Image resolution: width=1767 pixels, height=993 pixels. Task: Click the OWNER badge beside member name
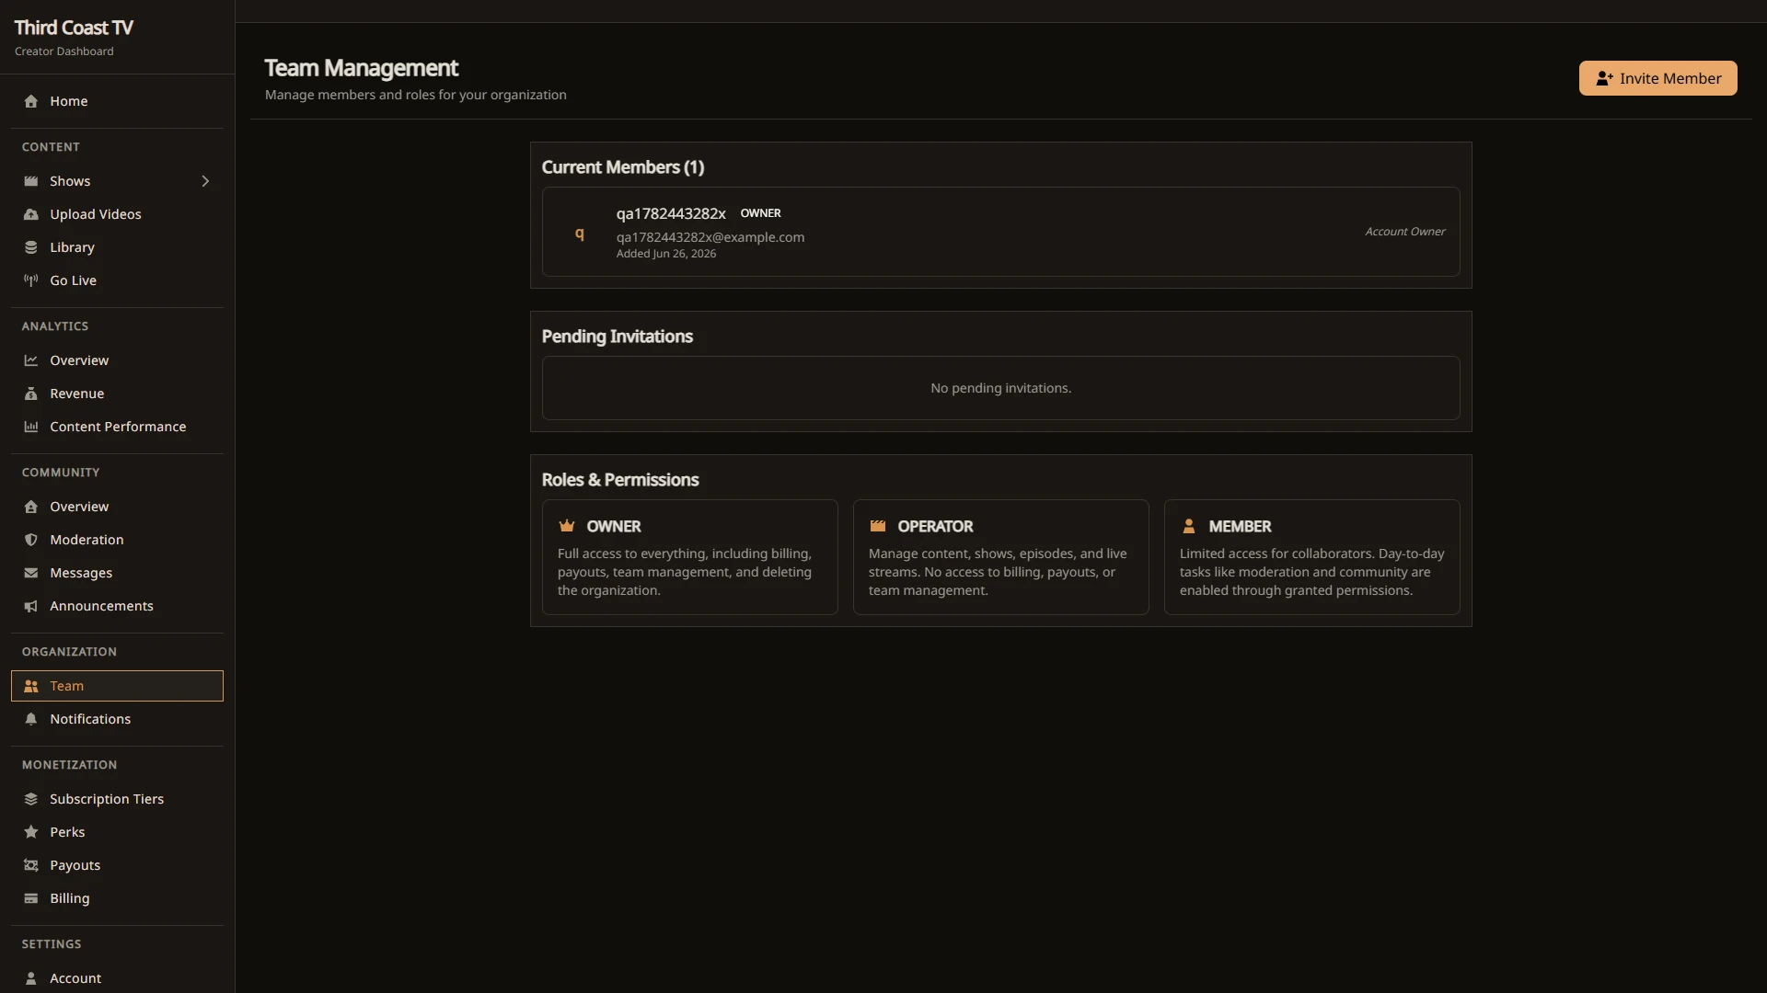pyautogui.click(x=760, y=213)
